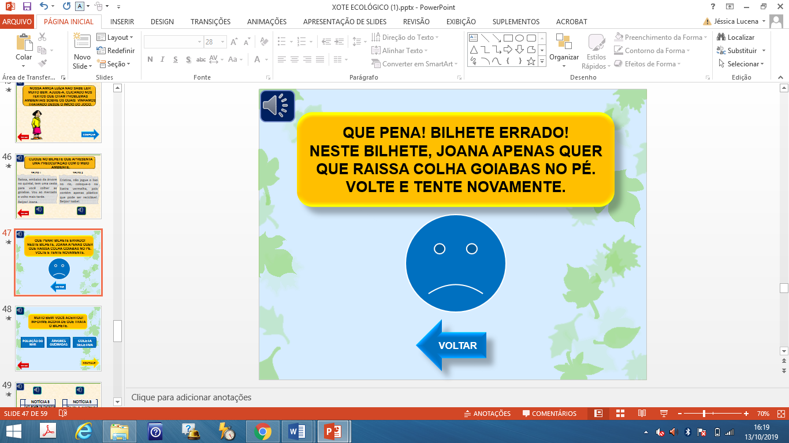This screenshot has width=789, height=443.
Task: Switch to Reading View in status bar
Action: (x=642, y=414)
